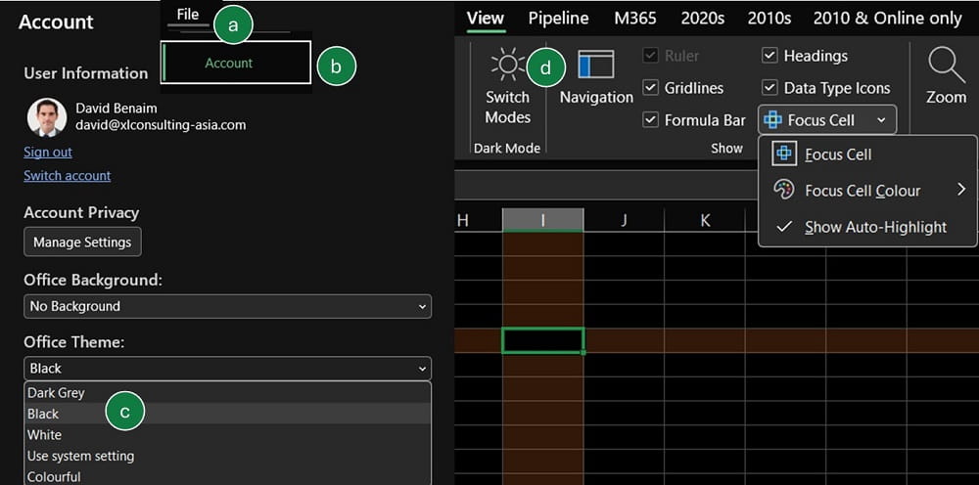979x485 pixels.
Task: Choose Use system setting theme option
Action: pos(227,456)
